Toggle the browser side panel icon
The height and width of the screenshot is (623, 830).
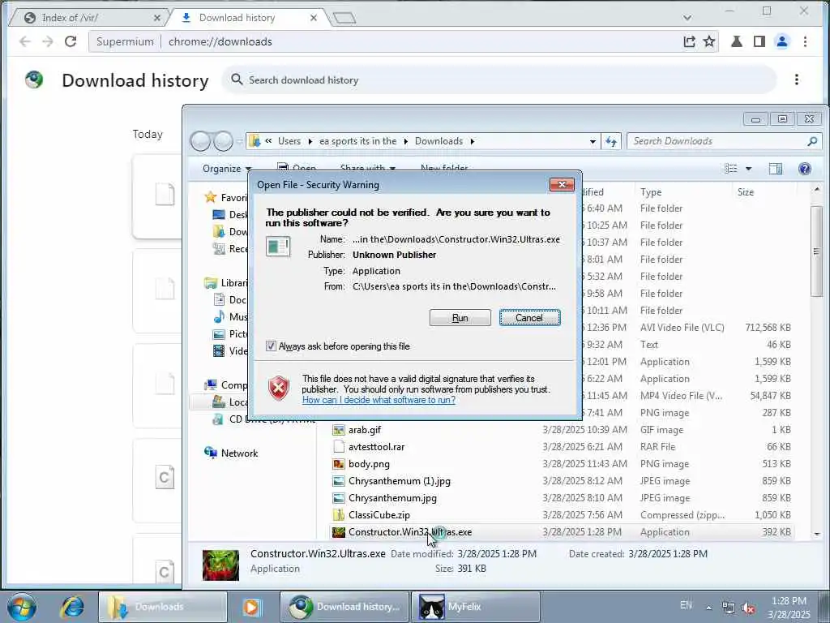click(x=759, y=41)
